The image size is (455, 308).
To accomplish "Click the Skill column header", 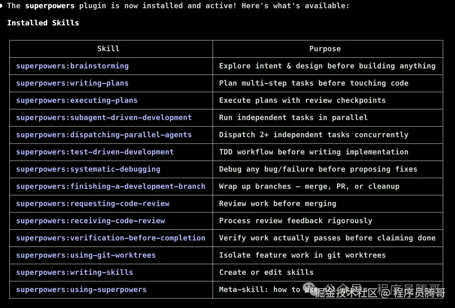I will click(108, 49).
